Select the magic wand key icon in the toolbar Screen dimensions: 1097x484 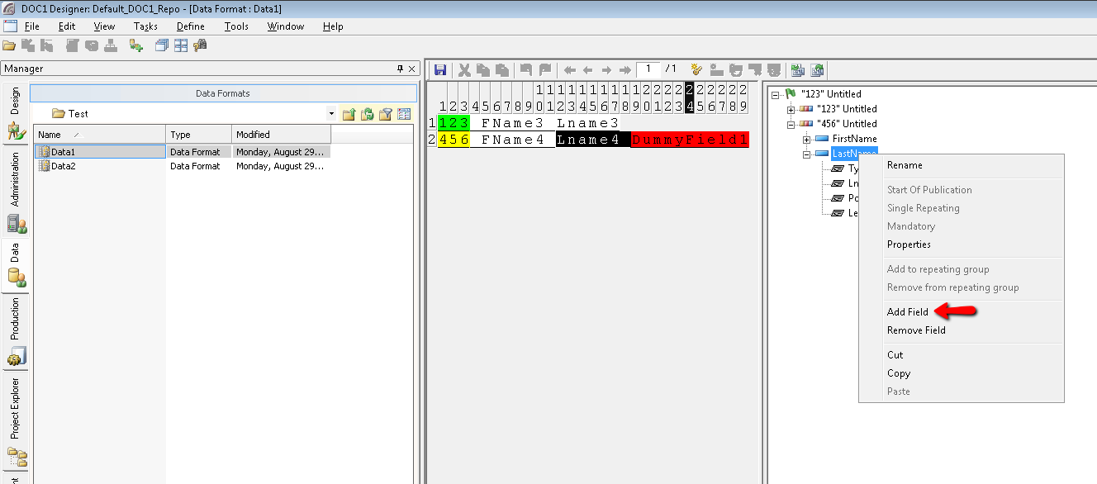pos(697,69)
